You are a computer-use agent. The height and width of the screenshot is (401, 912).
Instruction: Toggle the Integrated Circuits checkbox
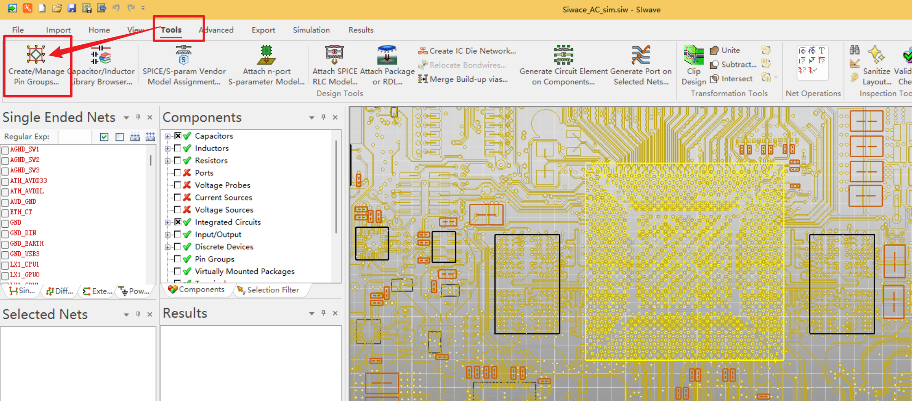[177, 222]
